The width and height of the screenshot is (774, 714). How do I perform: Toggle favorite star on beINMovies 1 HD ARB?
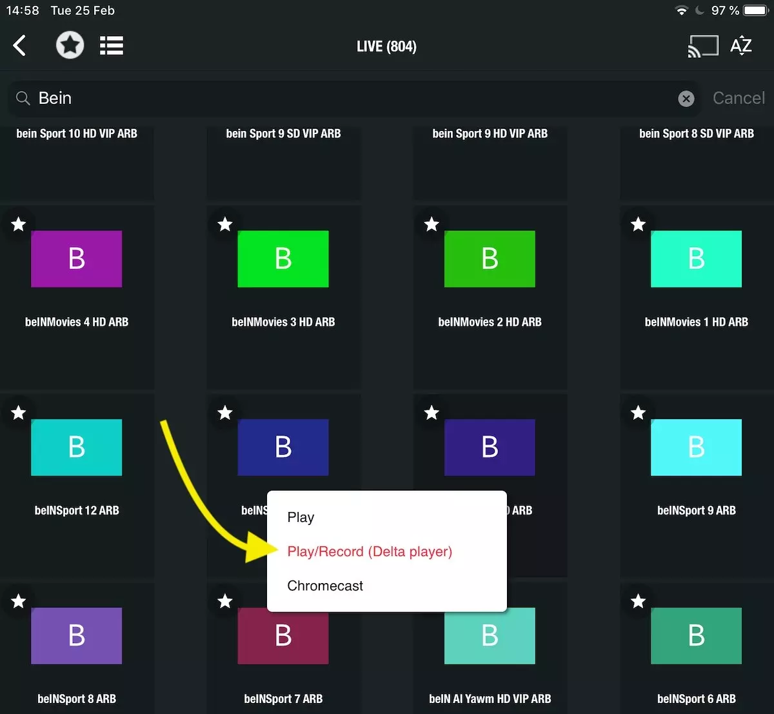(638, 224)
